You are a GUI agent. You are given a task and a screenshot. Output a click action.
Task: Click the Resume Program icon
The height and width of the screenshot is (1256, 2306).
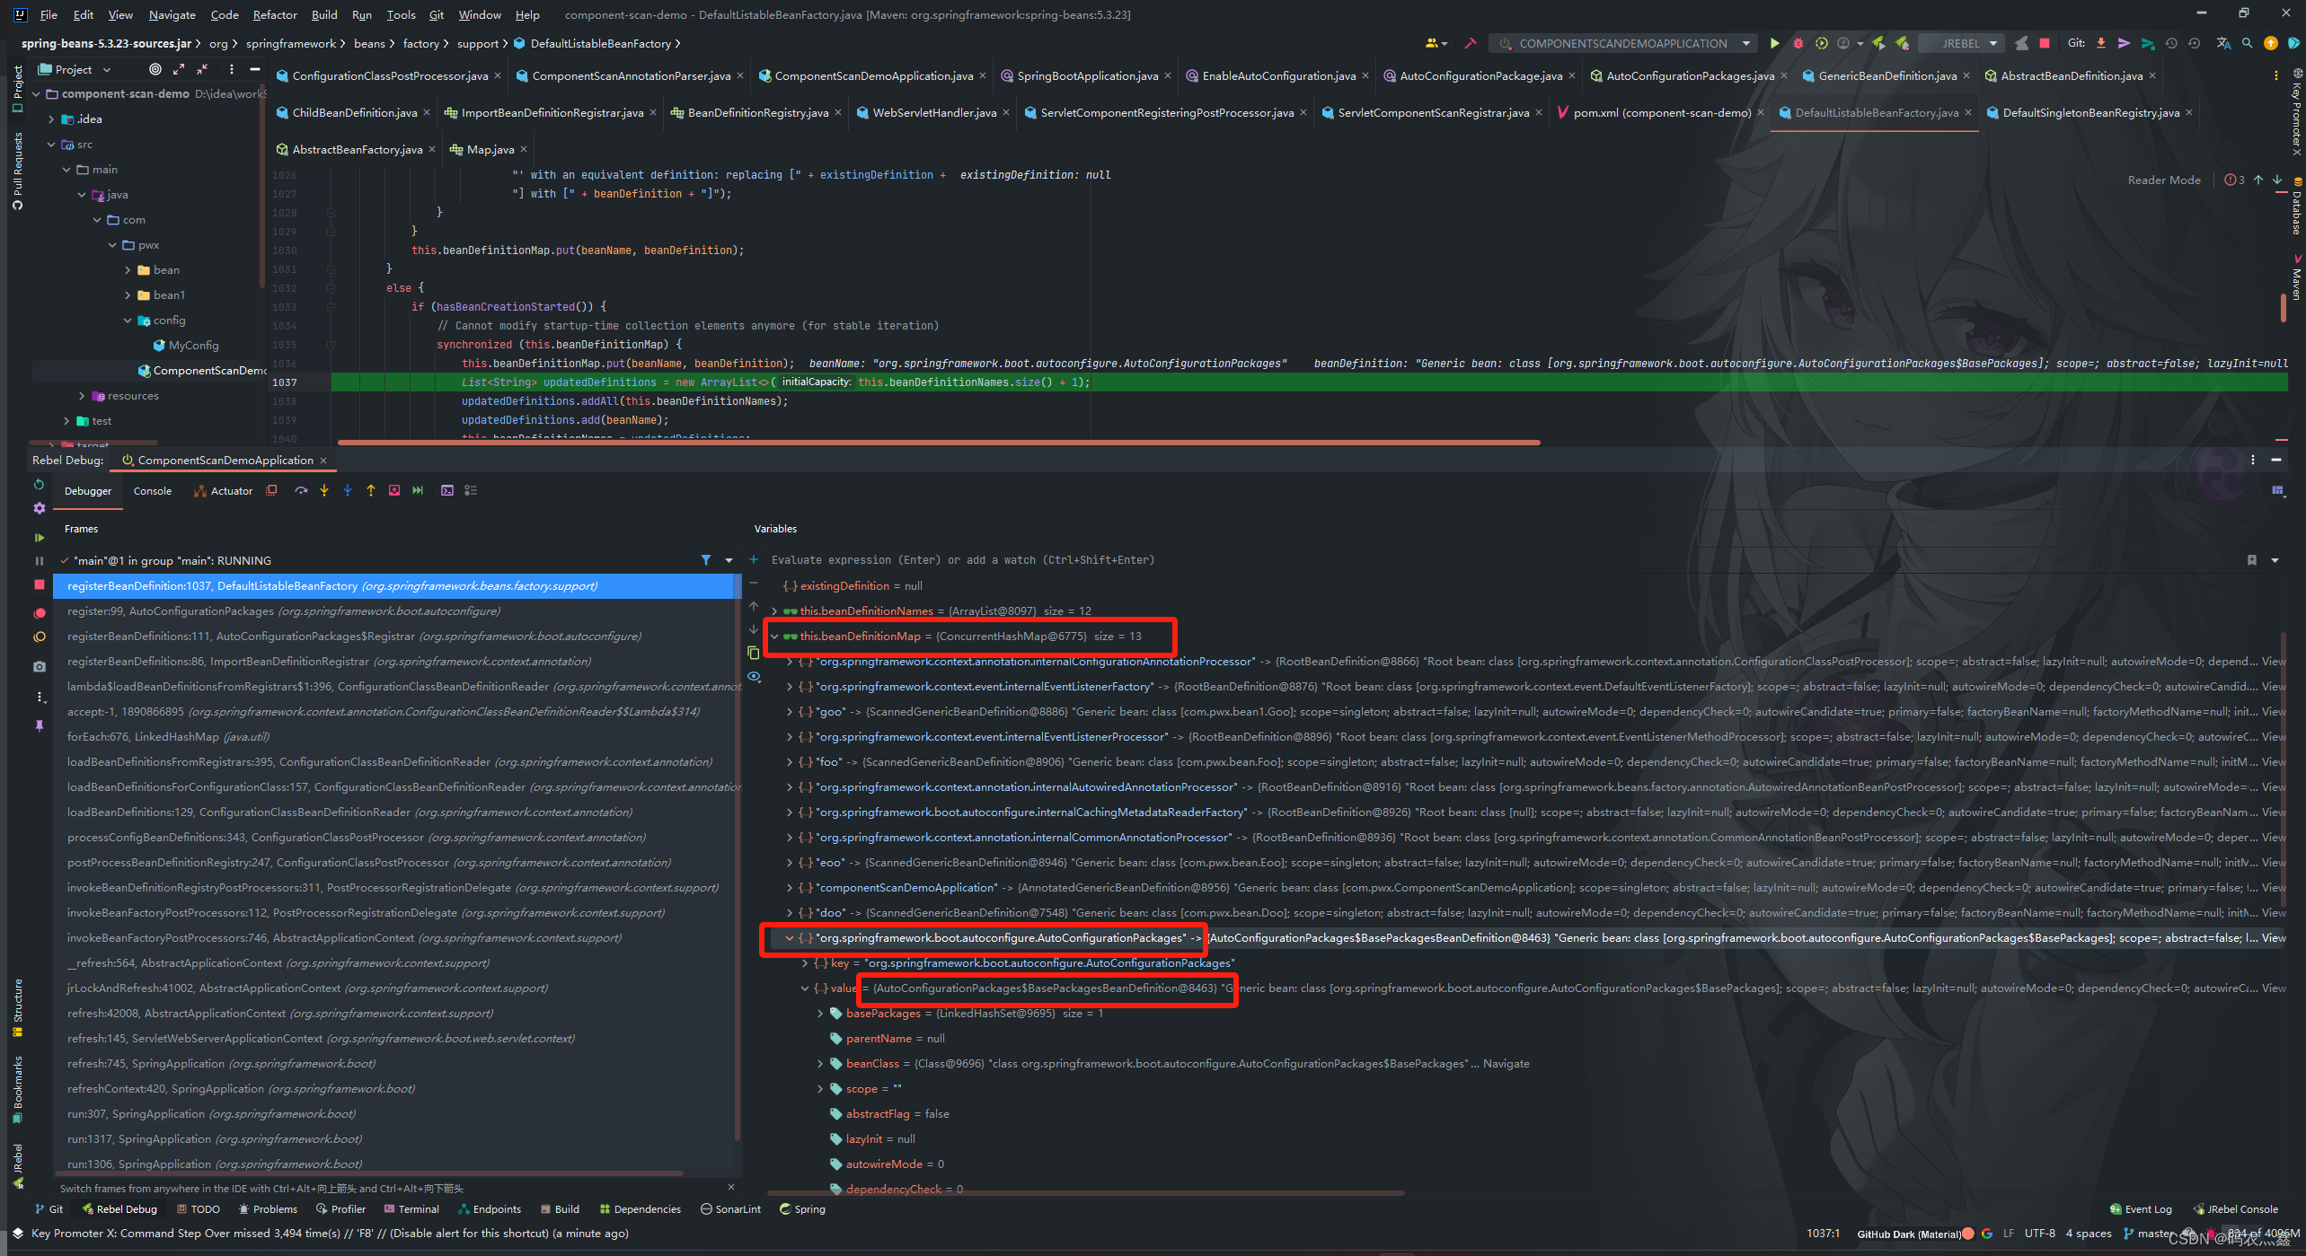point(40,537)
